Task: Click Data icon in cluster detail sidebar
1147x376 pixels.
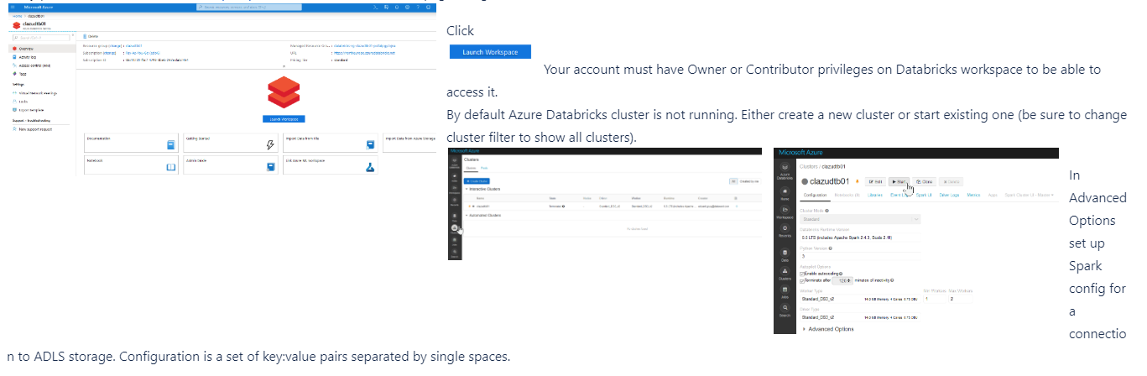Action: click(x=785, y=254)
